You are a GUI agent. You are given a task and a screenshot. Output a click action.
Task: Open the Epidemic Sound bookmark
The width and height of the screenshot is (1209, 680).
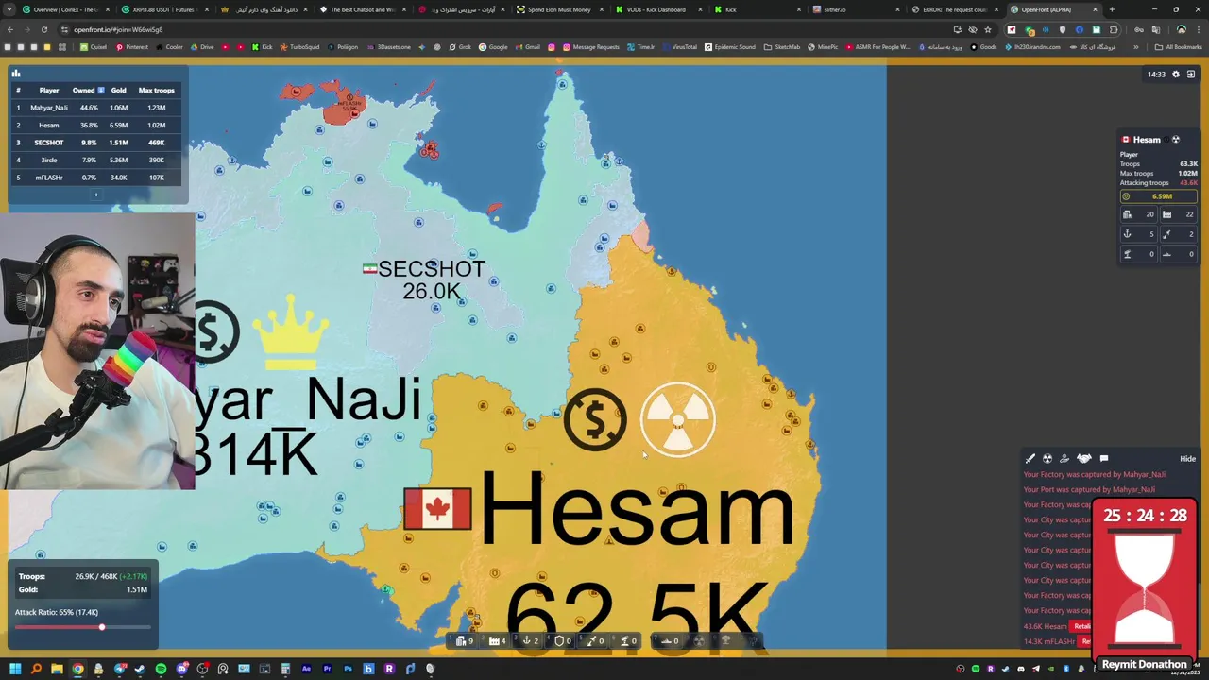(x=730, y=47)
